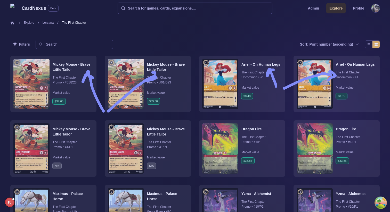Image resolution: width=390 pixels, height=212 pixels.
Task: Open first Dragon Fire card thumbnail
Action: 220,148
